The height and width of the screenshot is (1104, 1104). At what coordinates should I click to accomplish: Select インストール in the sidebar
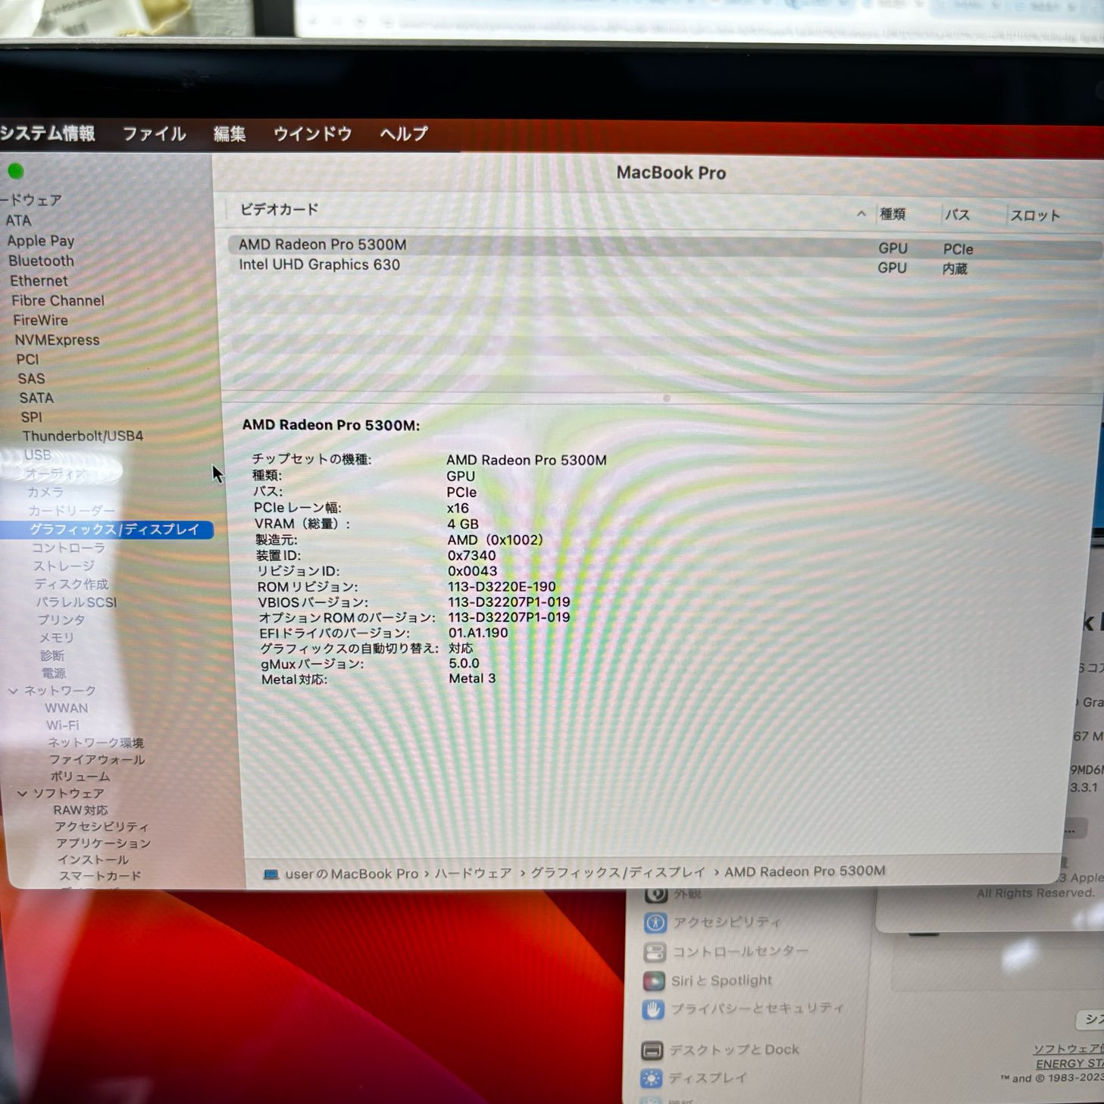pyautogui.click(x=93, y=859)
